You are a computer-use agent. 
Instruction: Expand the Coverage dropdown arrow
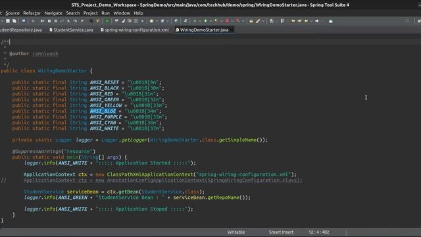point(222,21)
